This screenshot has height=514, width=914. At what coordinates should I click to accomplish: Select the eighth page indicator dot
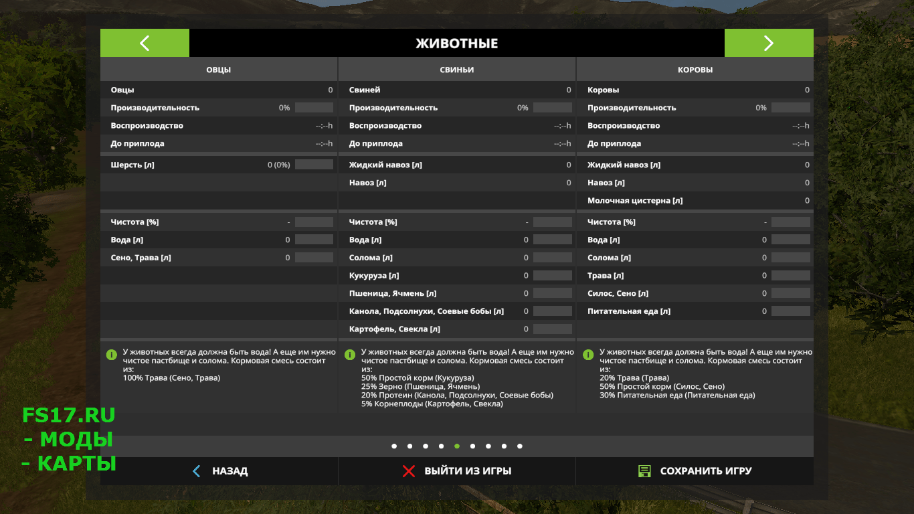pyautogui.click(x=504, y=446)
